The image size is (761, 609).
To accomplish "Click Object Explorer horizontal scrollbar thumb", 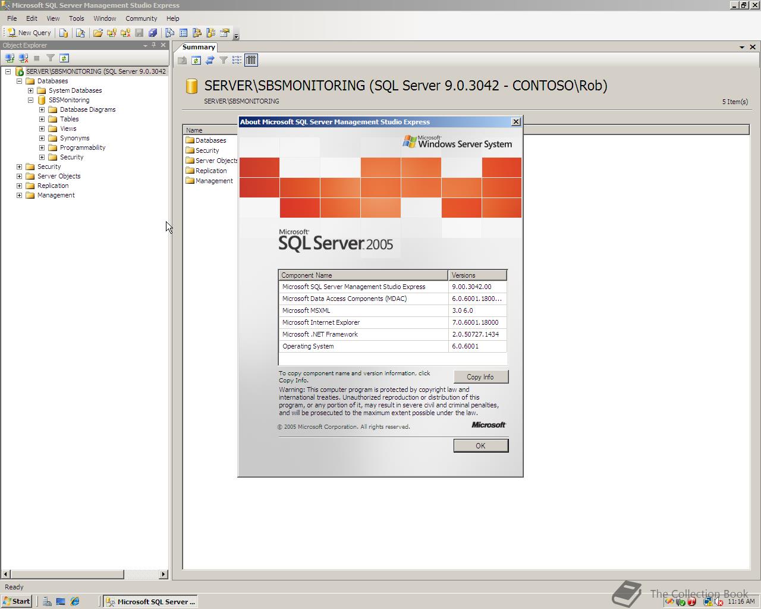I will [67, 574].
